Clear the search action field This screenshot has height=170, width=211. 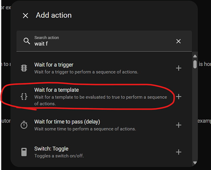pyautogui.click(x=178, y=41)
